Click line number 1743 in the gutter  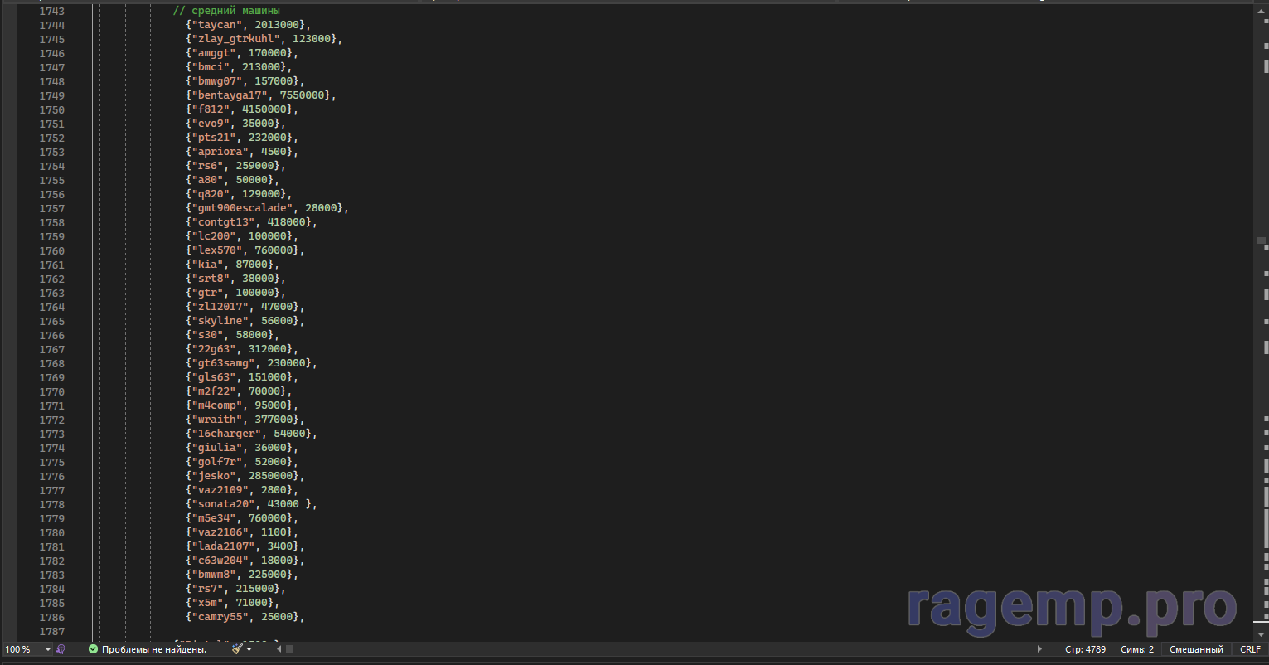click(x=51, y=11)
